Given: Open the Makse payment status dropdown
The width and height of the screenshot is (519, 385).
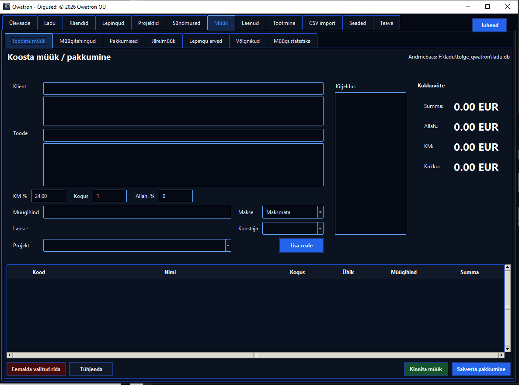Looking at the screenshot, I should (x=320, y=212).
